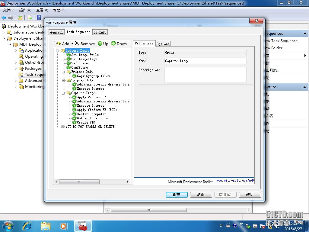Collapse the nested Capture Image group
Viewport: 309px width, 232px height.
point(63,93)
